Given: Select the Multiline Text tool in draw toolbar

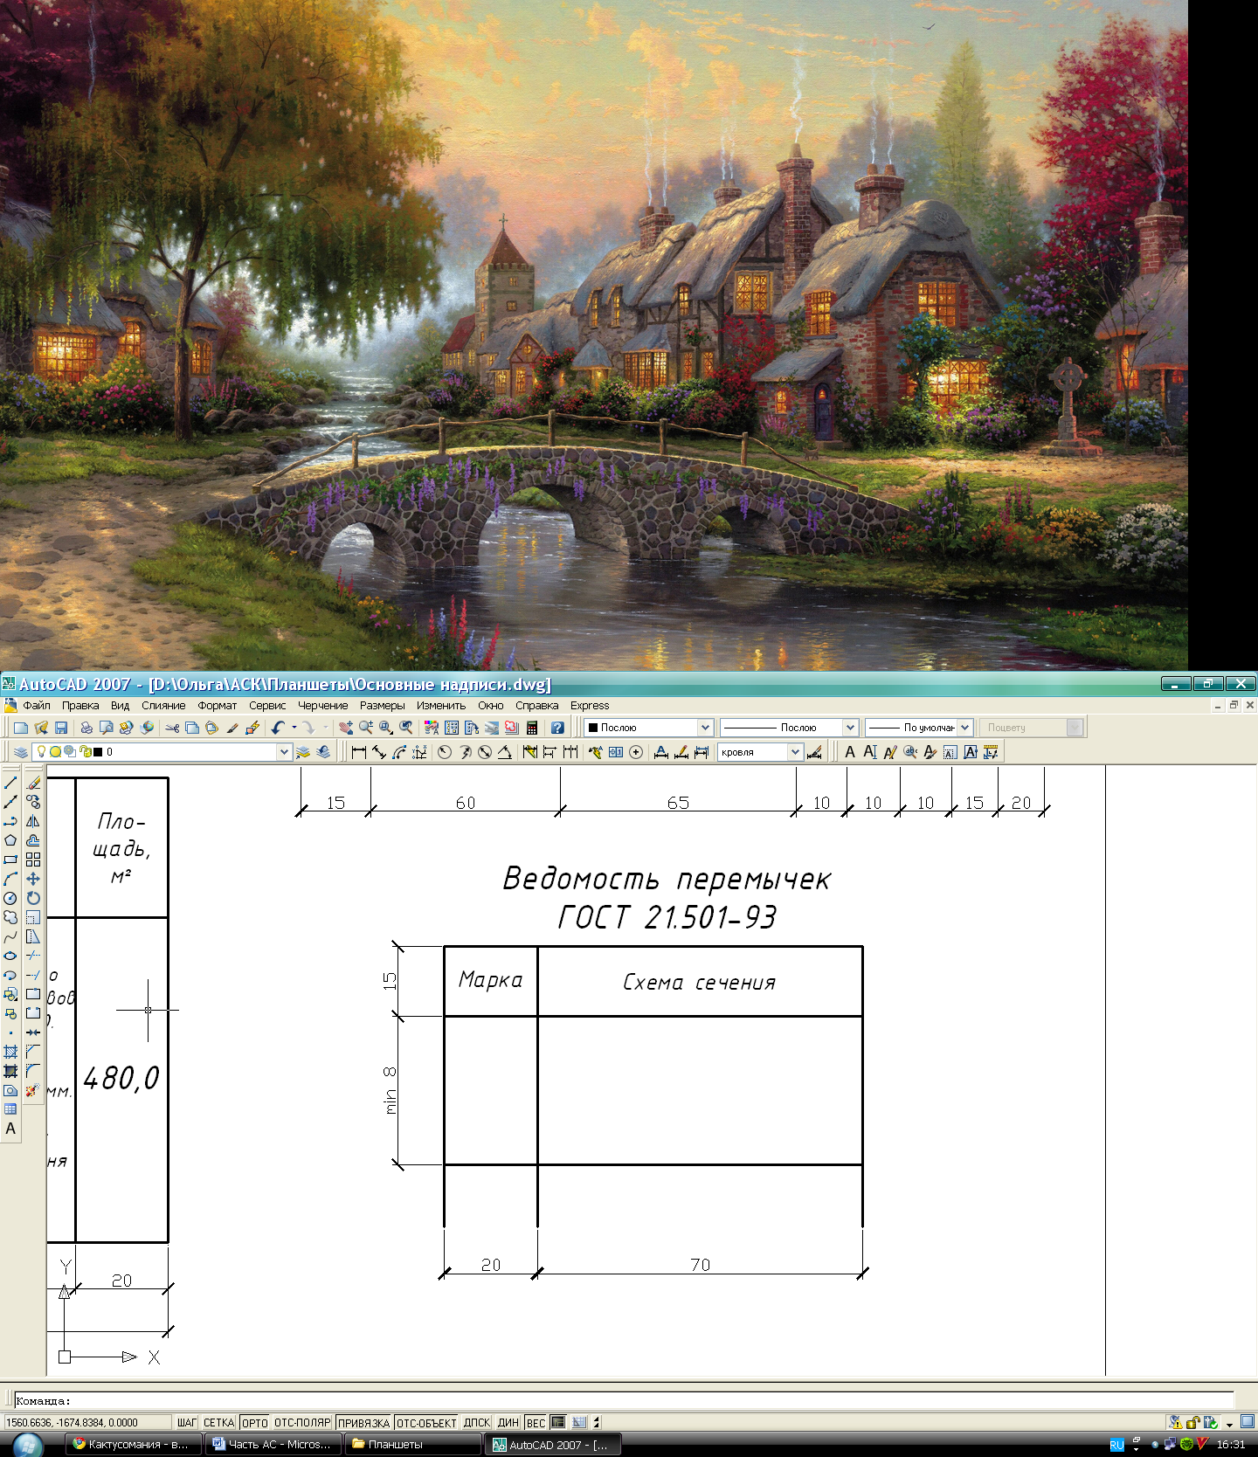Looking at the screenshot, I should tap(10, 1129).
